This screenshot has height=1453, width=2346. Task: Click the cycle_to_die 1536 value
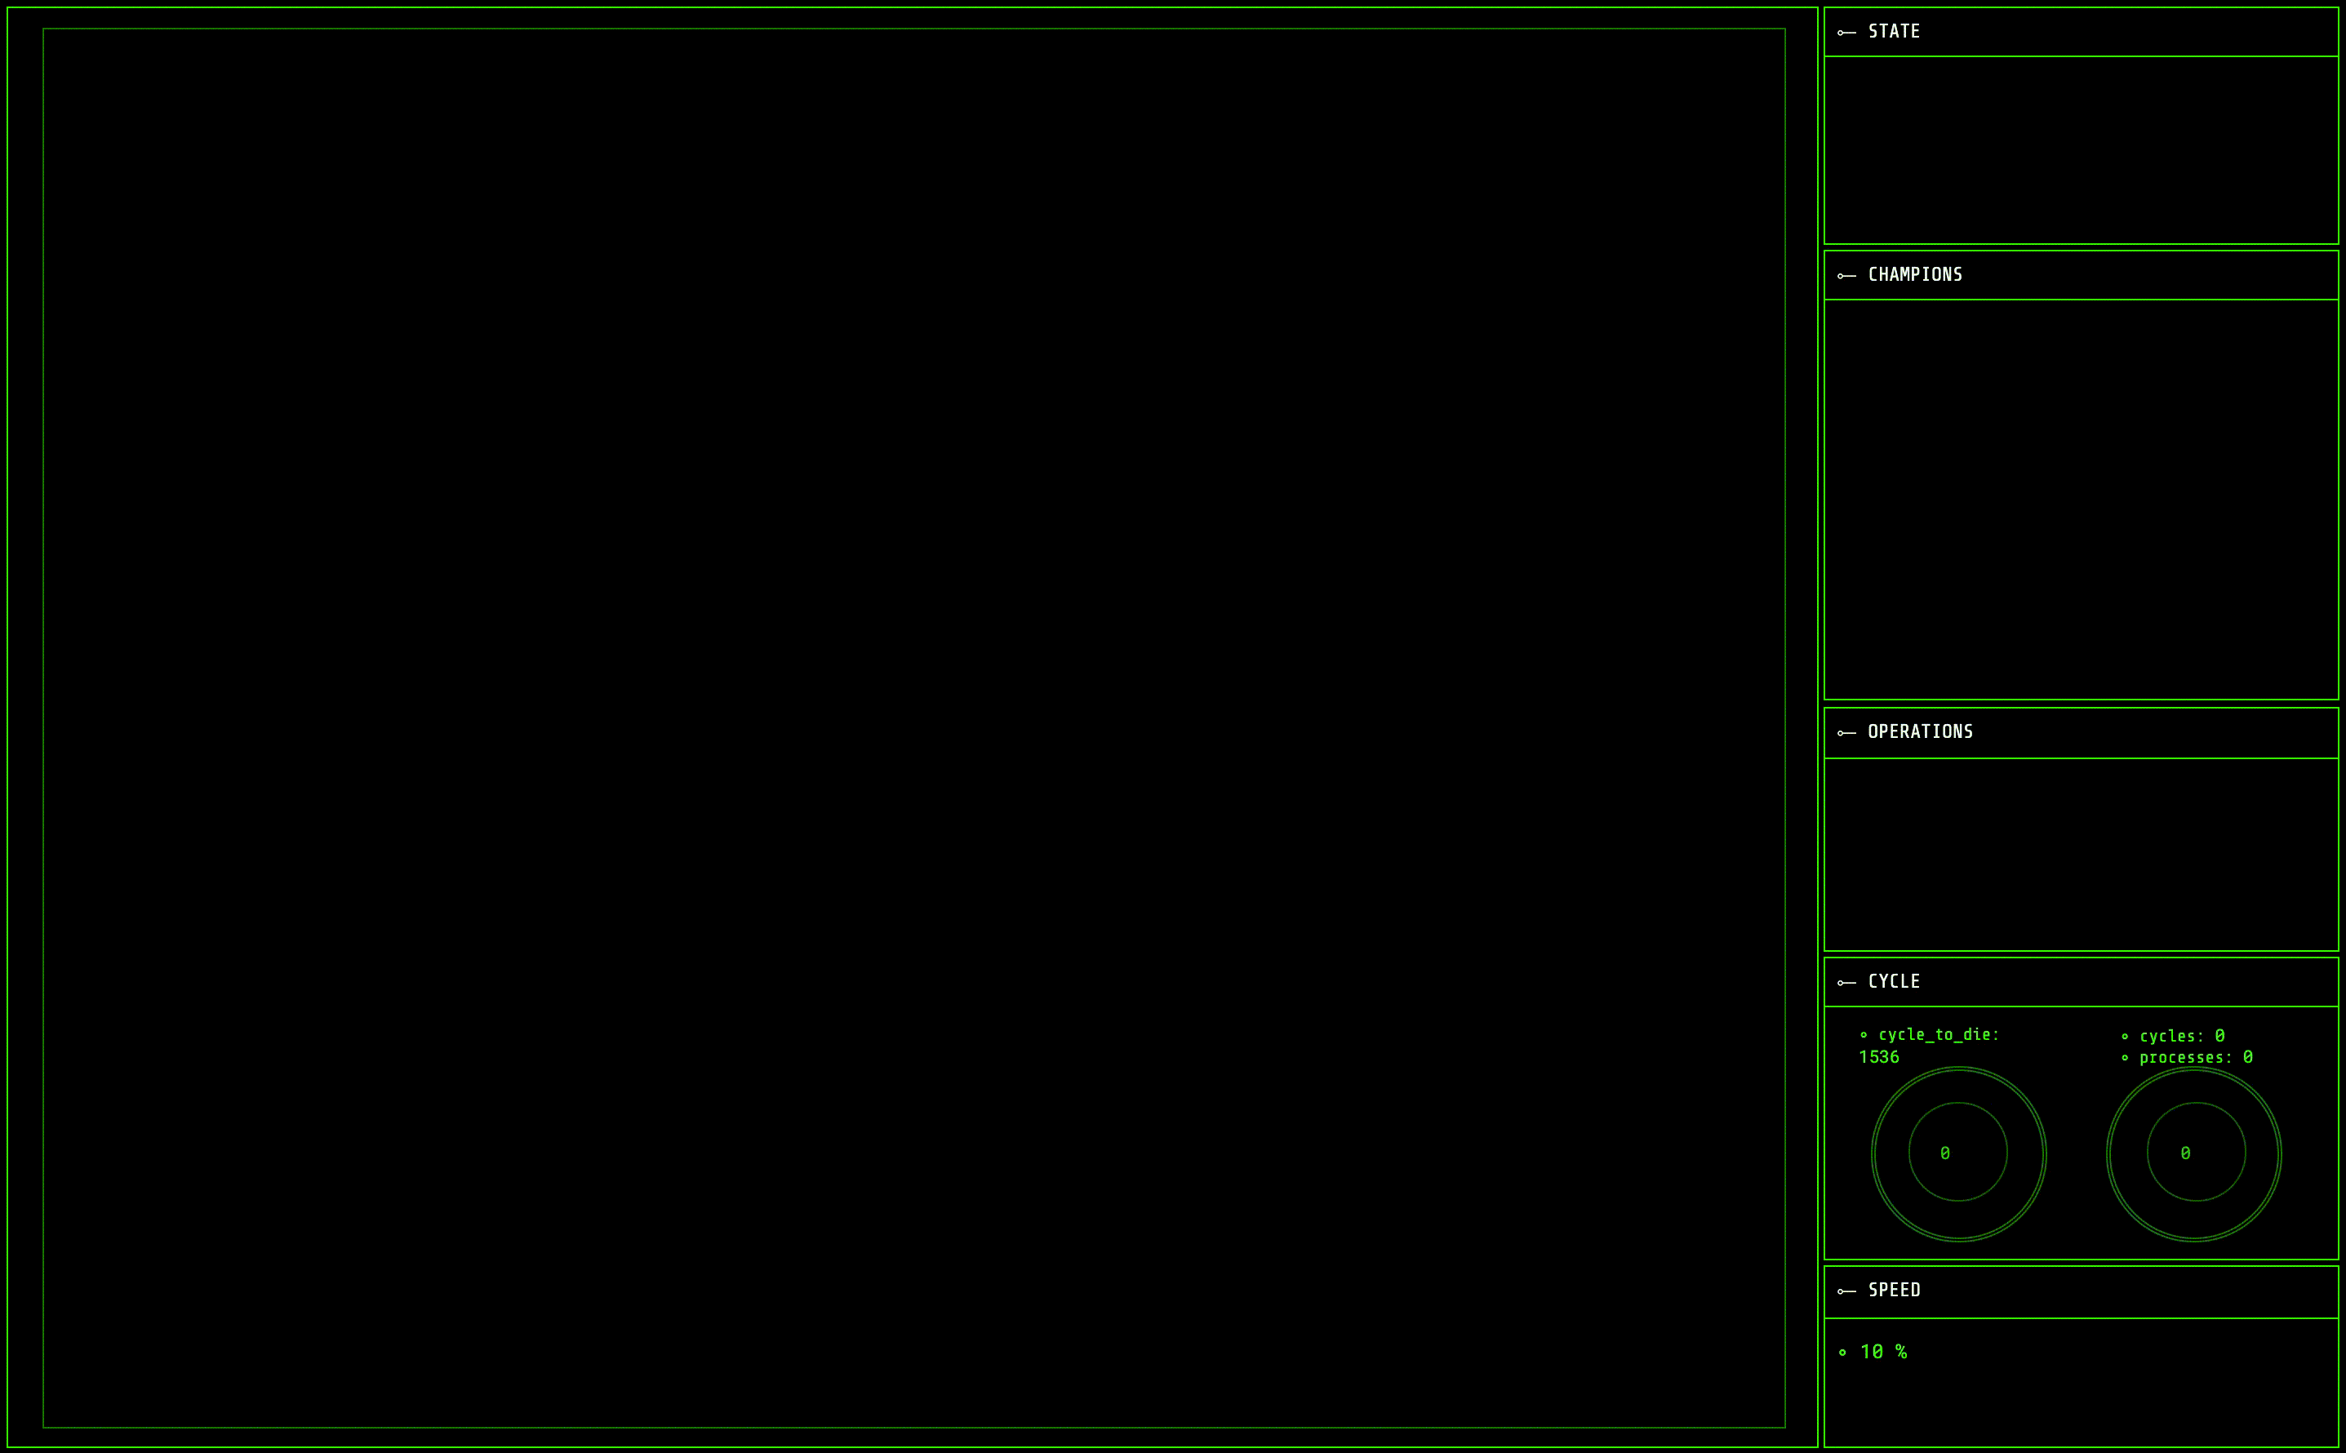[x=1878, y=1057]
